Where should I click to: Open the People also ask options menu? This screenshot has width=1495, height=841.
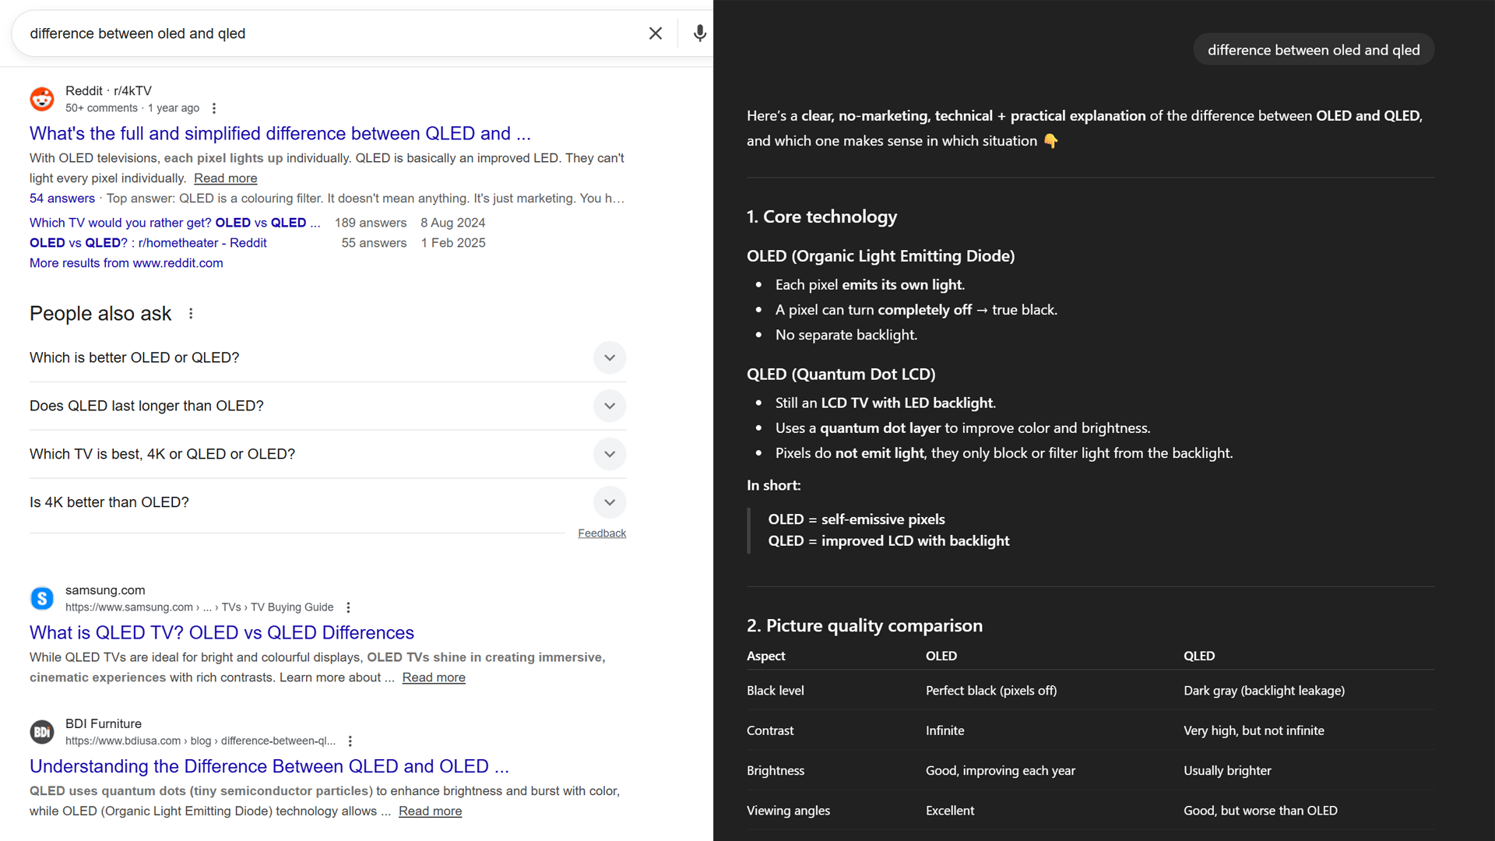(191, 314)
